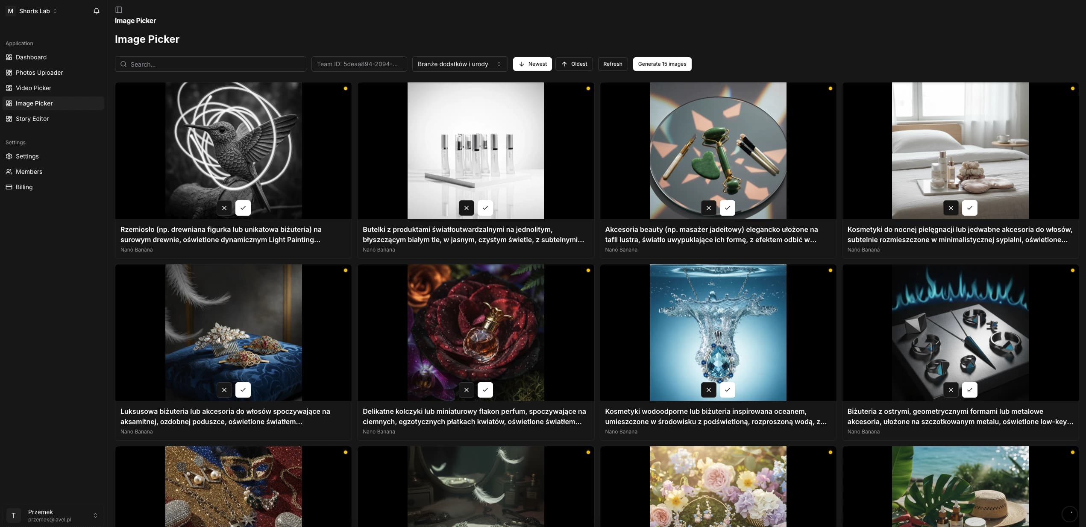
Task: Click Billing card icon
Action: (x=9, y=187)
